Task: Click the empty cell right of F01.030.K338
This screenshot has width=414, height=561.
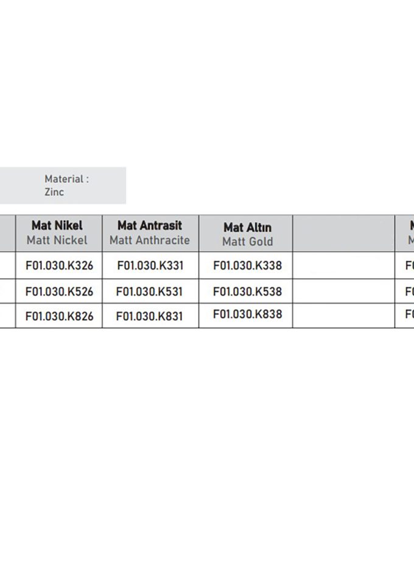Action: click(343, 265)
